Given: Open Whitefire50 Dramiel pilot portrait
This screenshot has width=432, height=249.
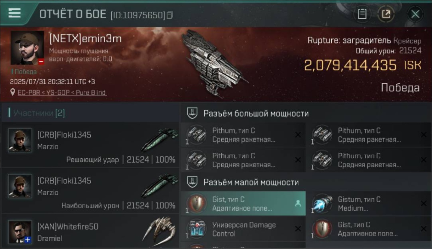Looking at the screenshot, I should [20, 232].
